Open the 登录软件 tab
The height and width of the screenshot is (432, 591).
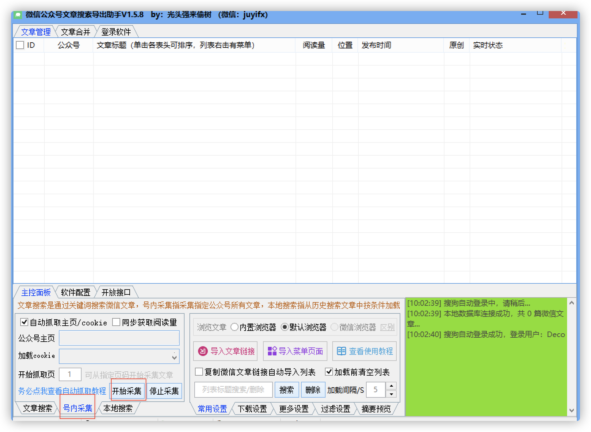(116, 32)
